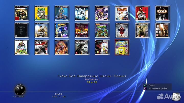Click the date and time value below DATE

click(59, 97)
